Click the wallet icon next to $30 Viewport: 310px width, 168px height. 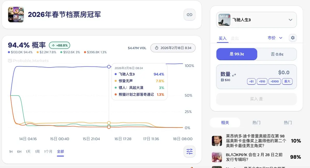click(222, 80)
